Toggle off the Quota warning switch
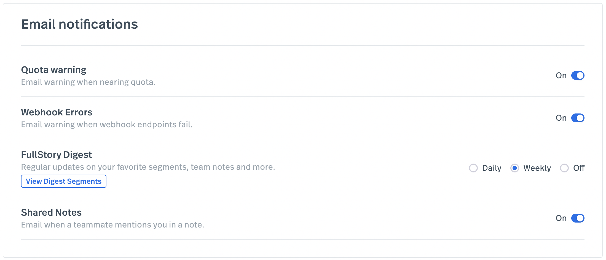The width and height of the screenshot is (606, 260). 578,75
